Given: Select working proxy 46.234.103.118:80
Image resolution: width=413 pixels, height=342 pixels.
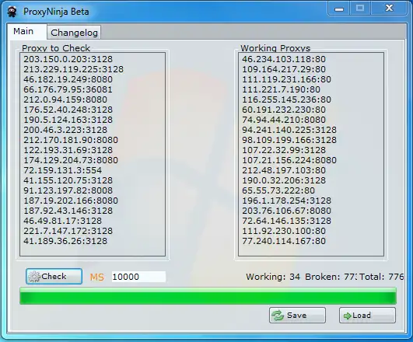Looking at the screenshot, I should [x=284, y=59].
